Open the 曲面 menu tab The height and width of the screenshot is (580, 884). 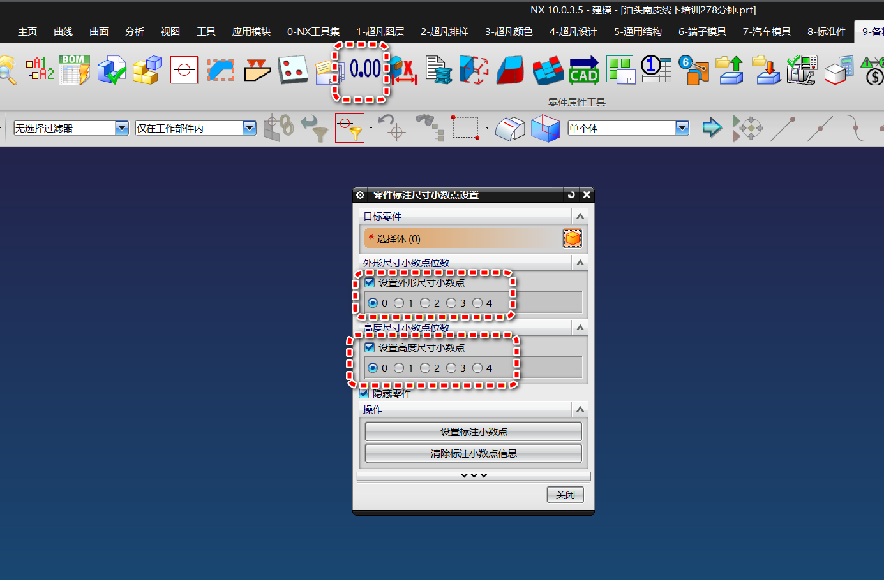99,31
